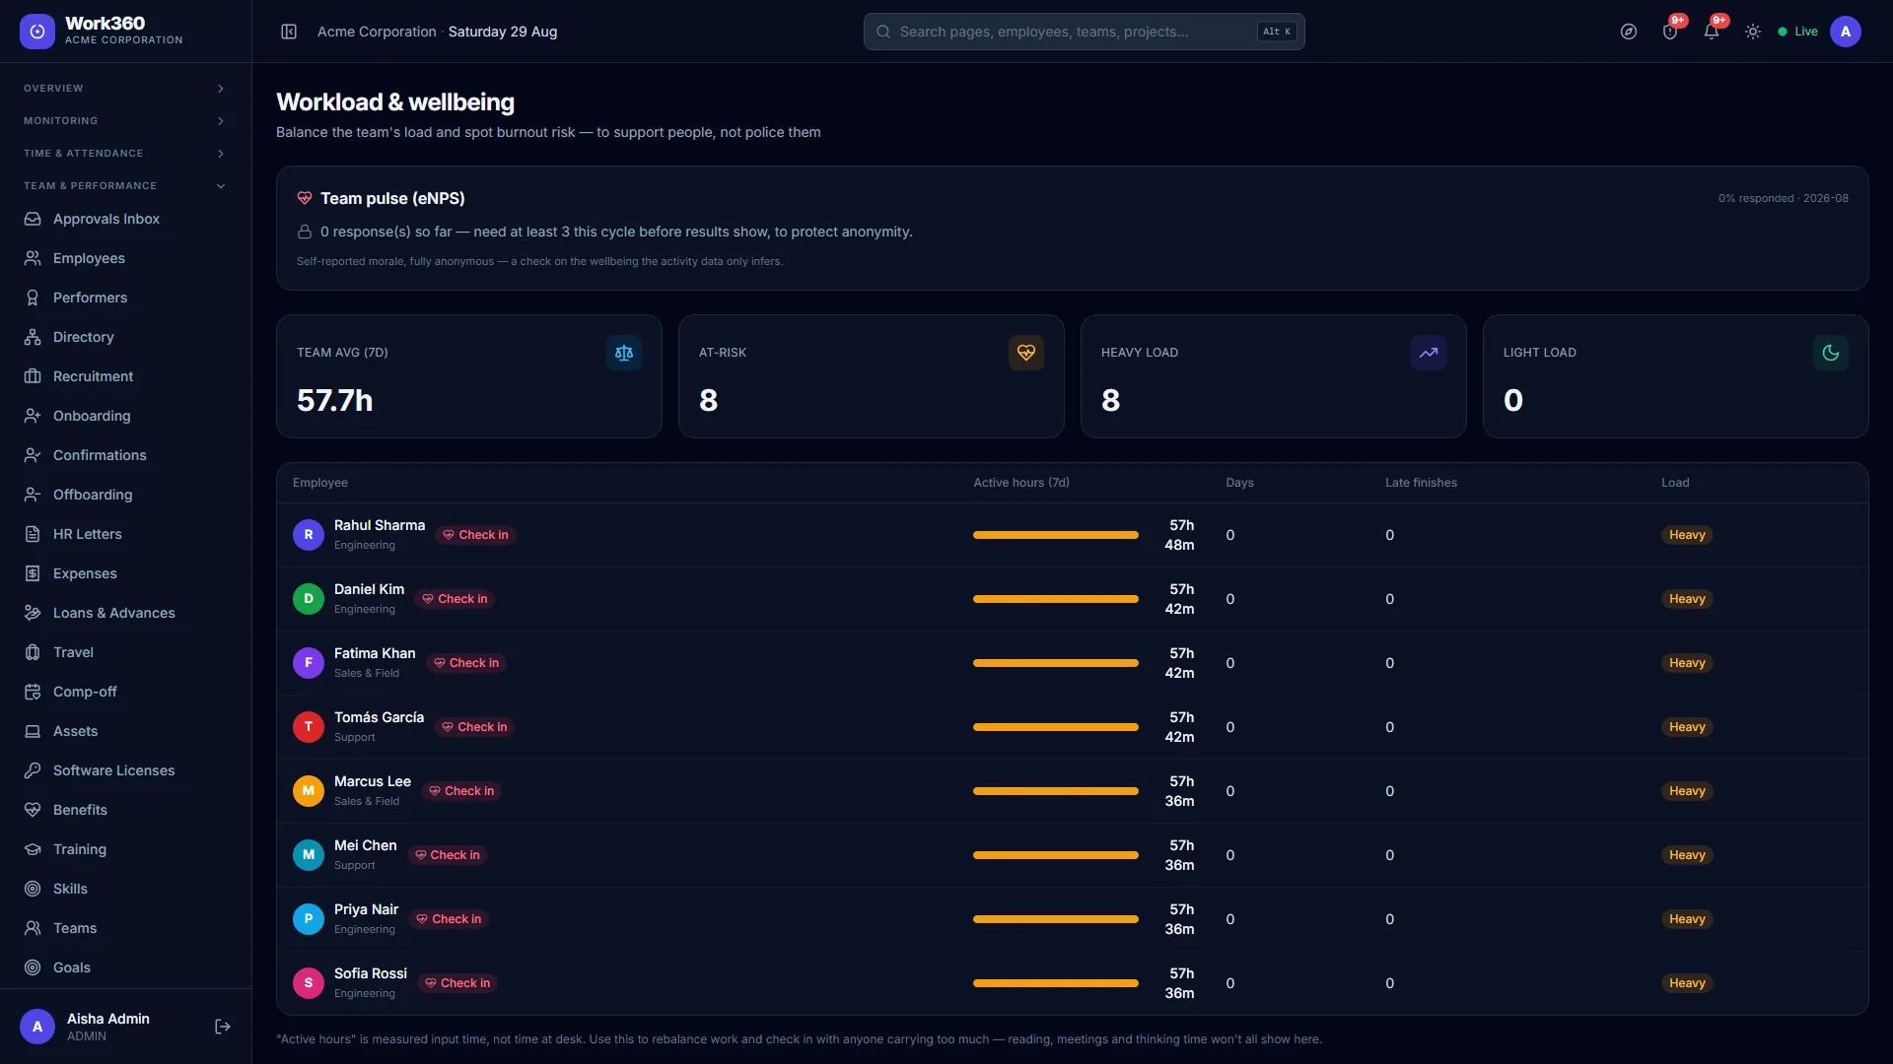The image size is (1893, 1064).
Task: Click Tomás García's avatar
Action: pyautogui.click(x=309, y=727)
